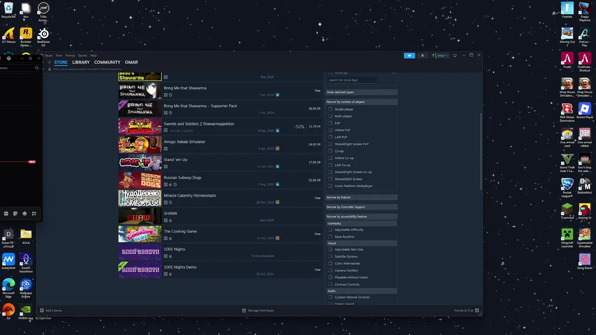The height and width of the screenshot is (335, 596).
Task: Open Minecraft Launcher desktop icon
Action: tap(567, 238)
